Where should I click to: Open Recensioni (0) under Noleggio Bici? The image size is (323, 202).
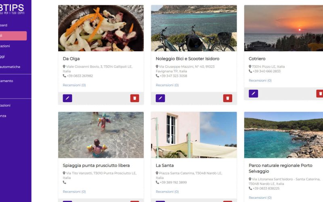[x=167, y=85]
